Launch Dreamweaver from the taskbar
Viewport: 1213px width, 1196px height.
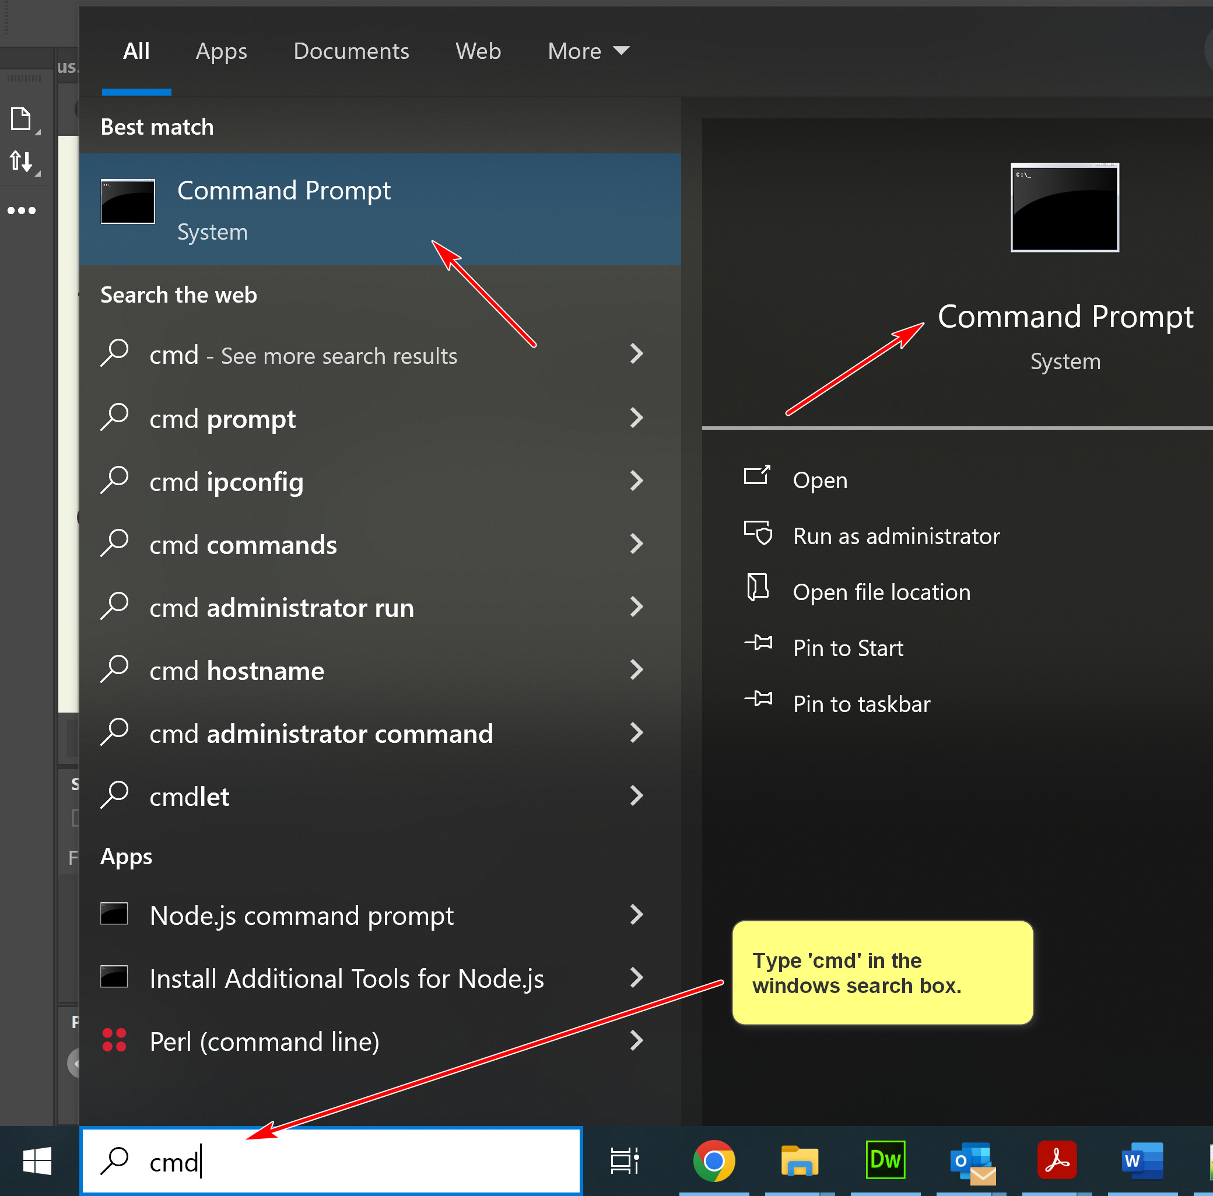click(885, 1160)
